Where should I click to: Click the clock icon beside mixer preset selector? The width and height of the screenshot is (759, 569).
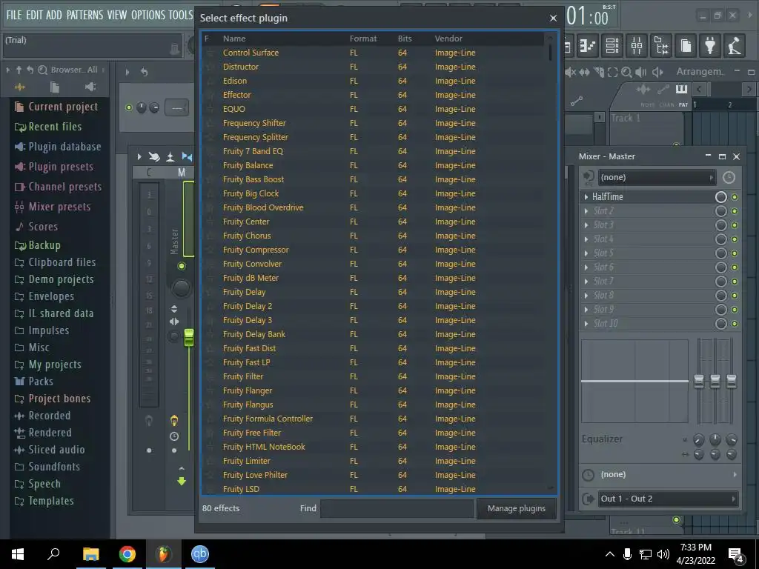click(729, 178)
